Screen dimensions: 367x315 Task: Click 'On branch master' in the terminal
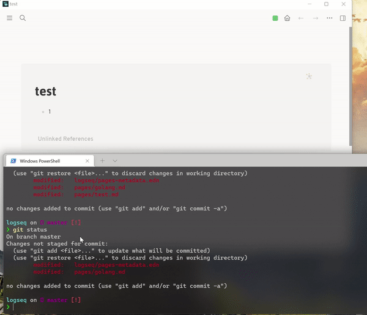point(34,237)
